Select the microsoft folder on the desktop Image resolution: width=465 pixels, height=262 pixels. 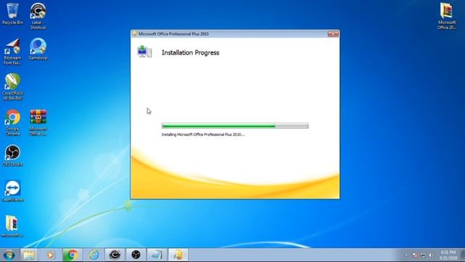(12, 226)
